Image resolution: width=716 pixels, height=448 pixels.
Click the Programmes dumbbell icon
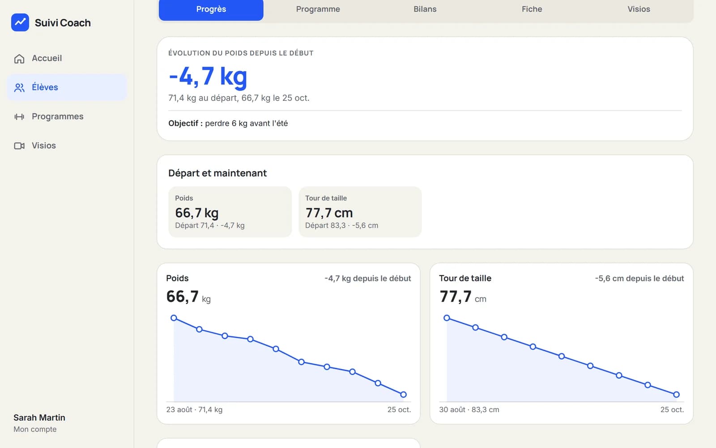pyautogui.click(x=19, y=116)
